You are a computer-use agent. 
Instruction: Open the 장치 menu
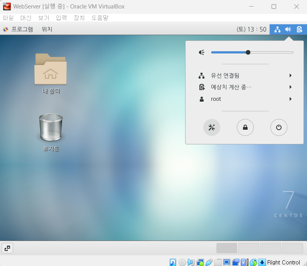click(x=79, y=18)
